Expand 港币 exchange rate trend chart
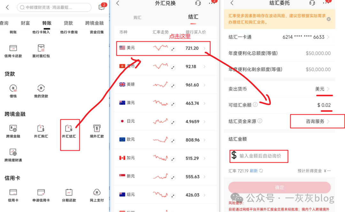 click(x=173, y=67)
